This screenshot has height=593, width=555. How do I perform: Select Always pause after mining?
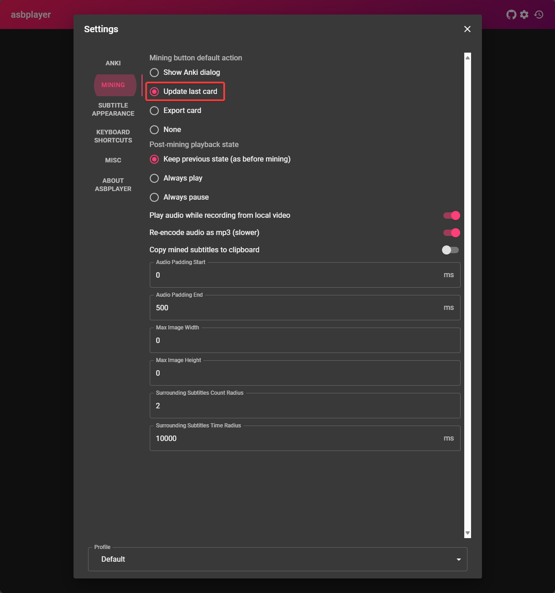[x=154, y=197]
